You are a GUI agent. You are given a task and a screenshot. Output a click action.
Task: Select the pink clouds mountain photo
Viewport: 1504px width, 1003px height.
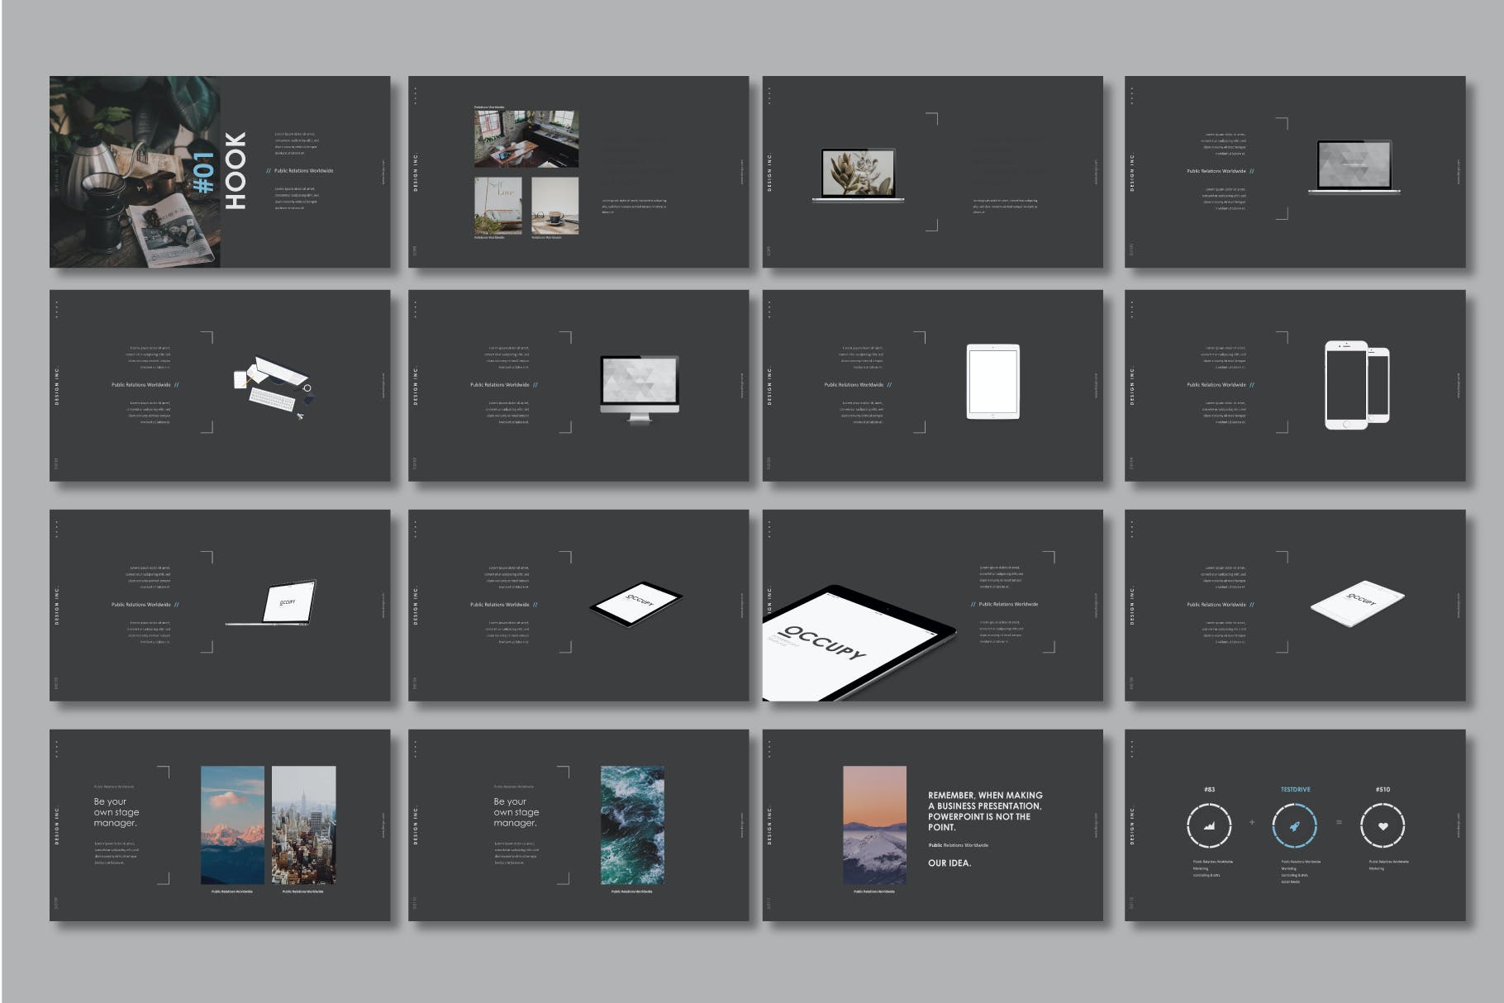tap(232, 825)
